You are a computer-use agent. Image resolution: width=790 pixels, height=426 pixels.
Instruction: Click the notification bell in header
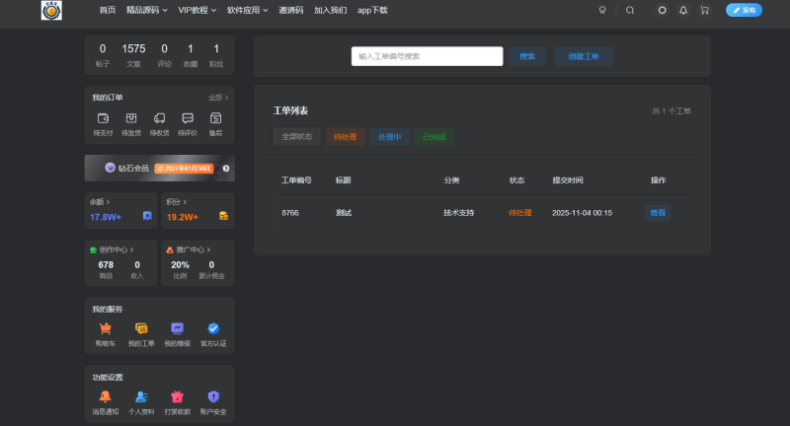pos(683,10)
